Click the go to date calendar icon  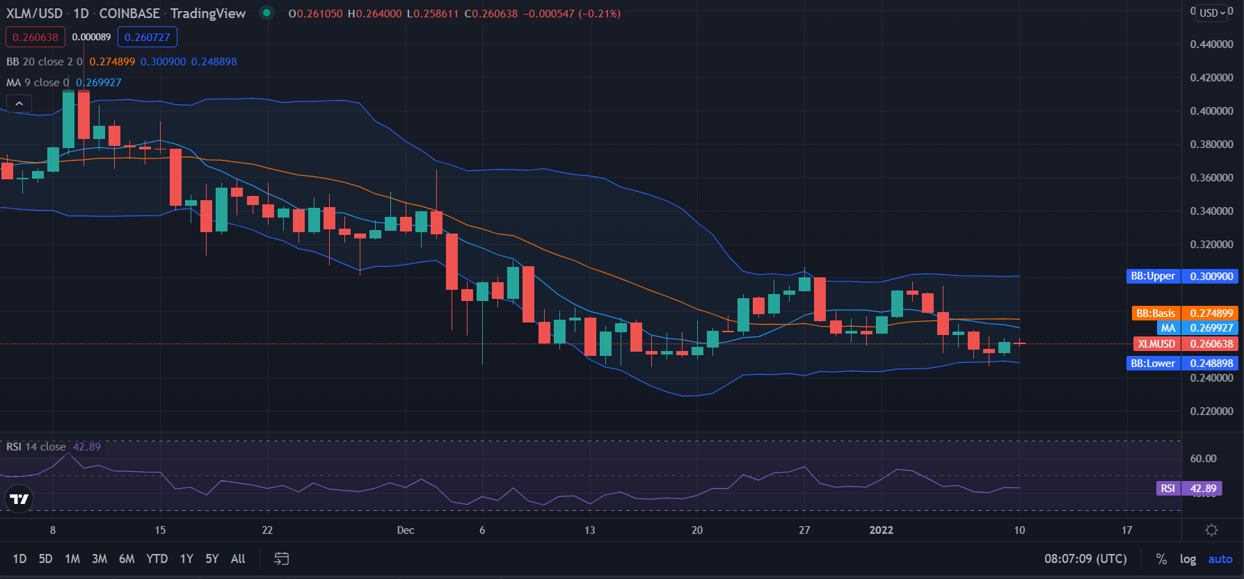(281, 559)
